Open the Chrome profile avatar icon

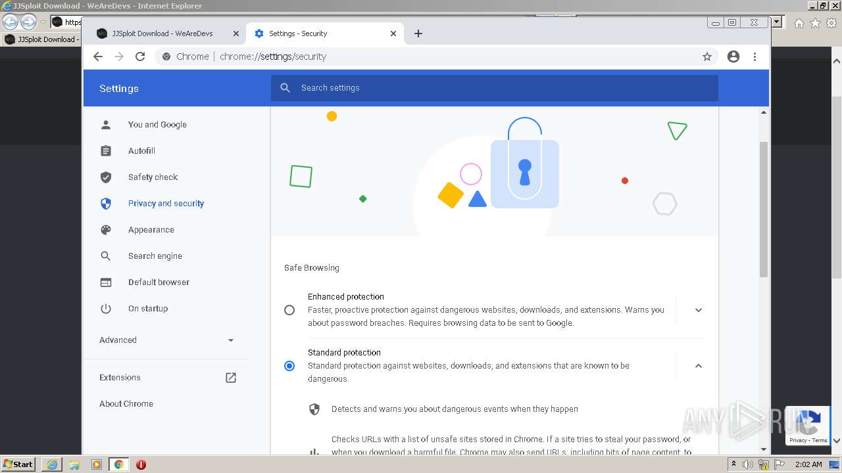click(x=733, y=56)
